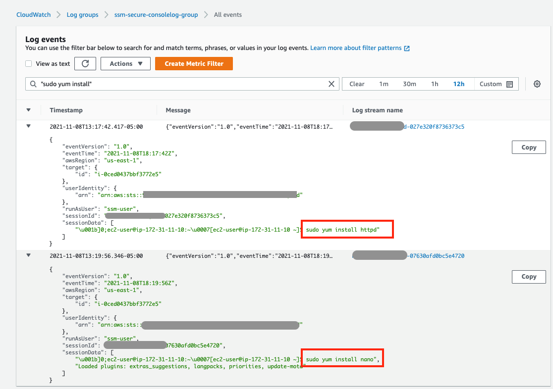This screenshot has width=553, height=389.
Task: Collapse all events with the header triangle icon
Action: pos(28,110)
